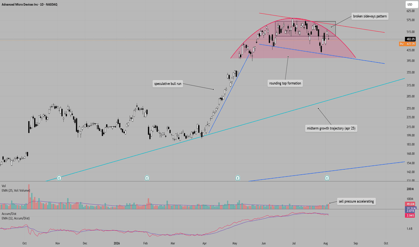Open the earnings marker near May
This screenshot has width=419, height=247.
[237, 177]
